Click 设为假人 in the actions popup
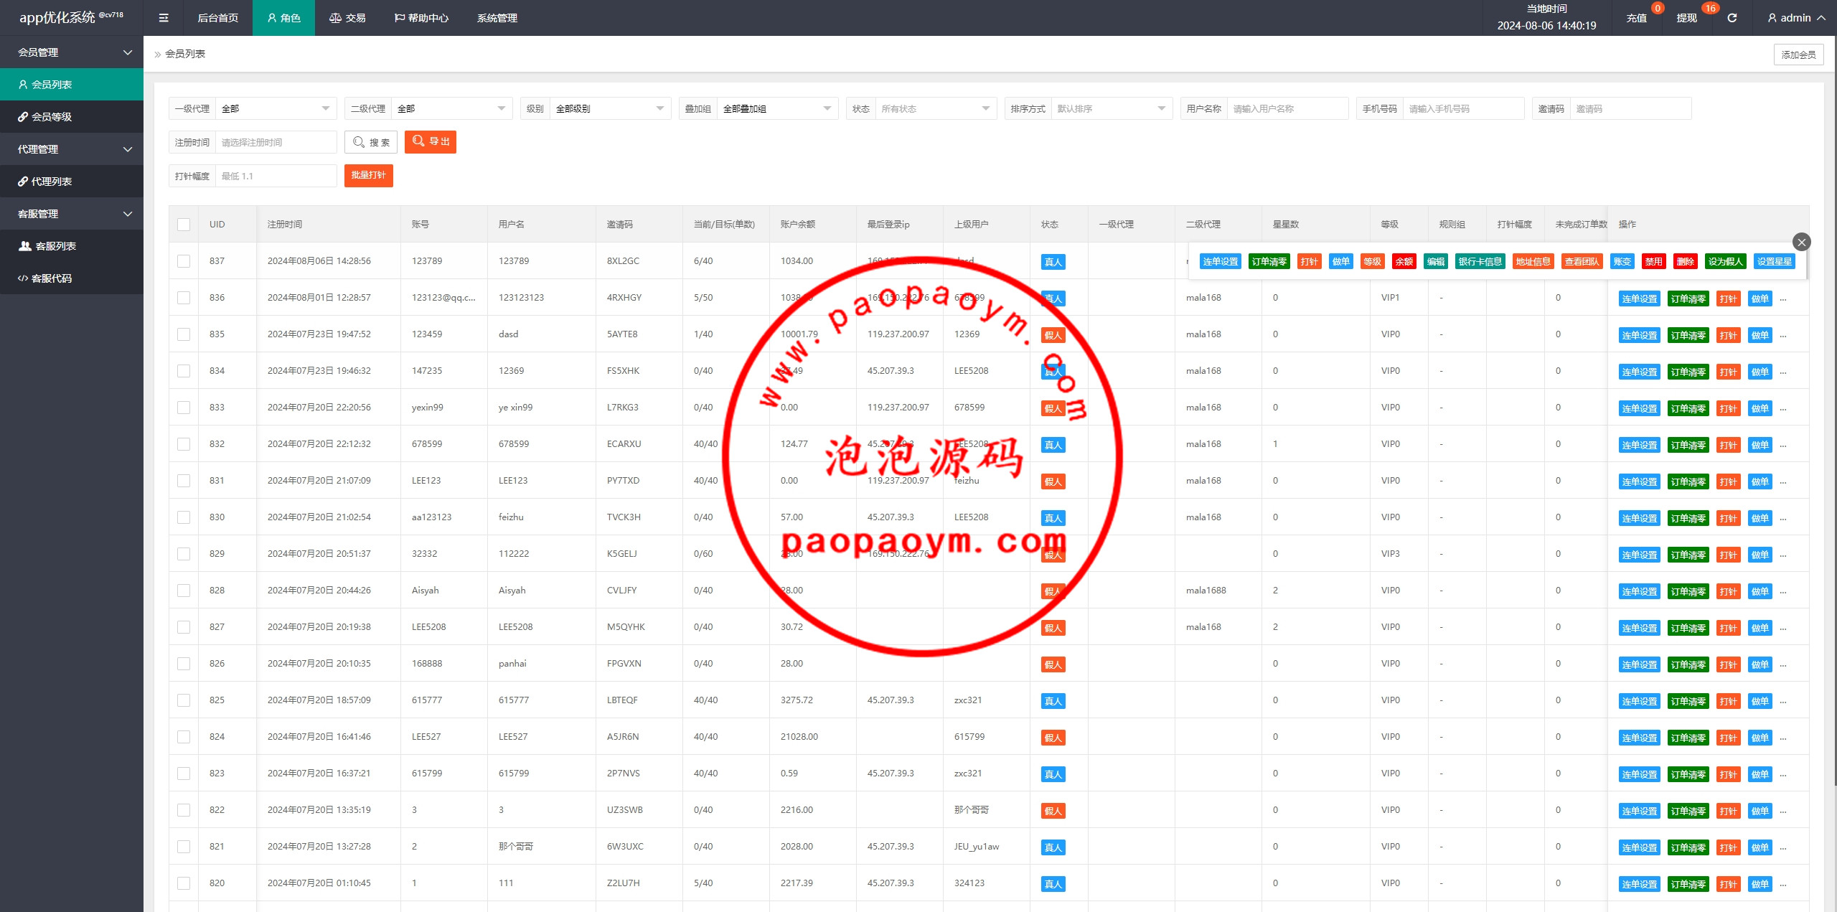The height and width of the screenshot is (912, 1837). tap(1725, 261)
